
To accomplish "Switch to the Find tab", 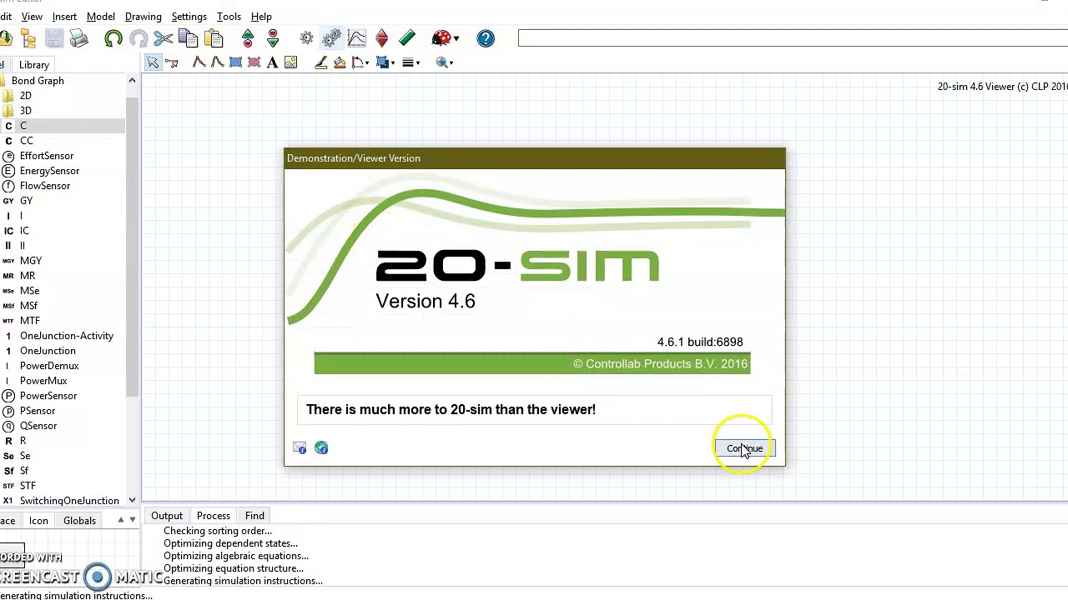I will pyautogui.click(x=254, y=516).
